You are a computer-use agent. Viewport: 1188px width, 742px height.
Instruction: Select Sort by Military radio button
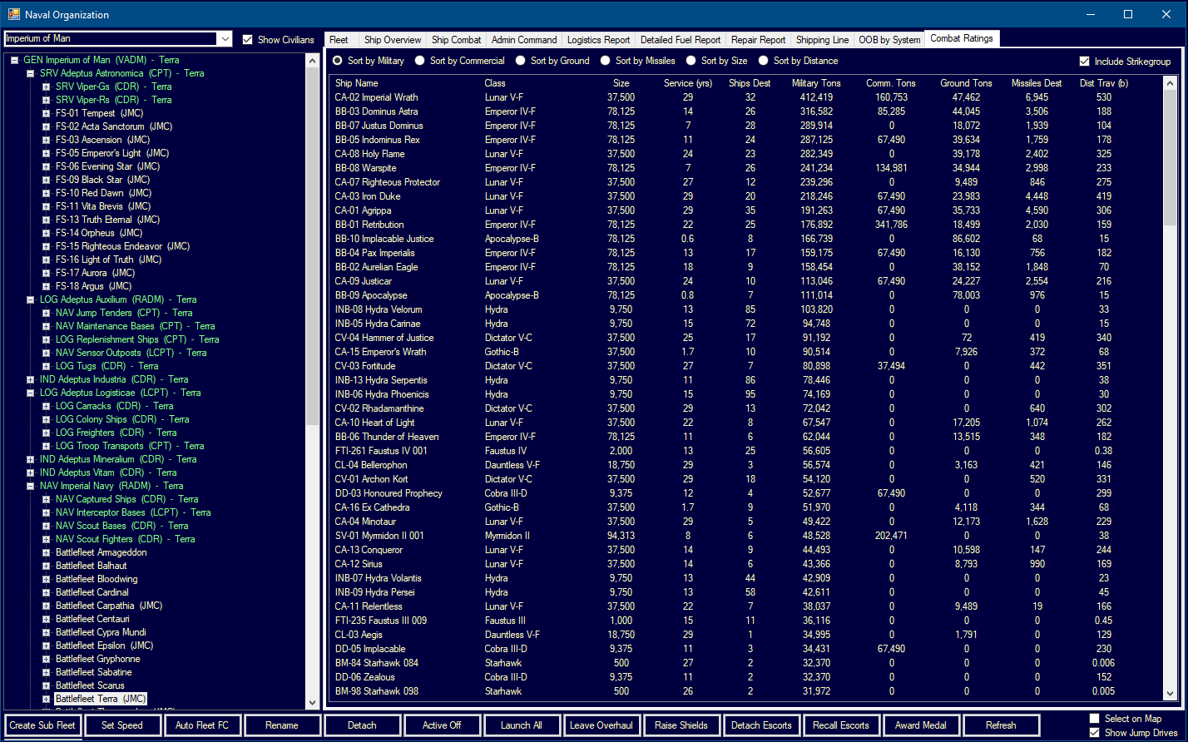(338, 61)
